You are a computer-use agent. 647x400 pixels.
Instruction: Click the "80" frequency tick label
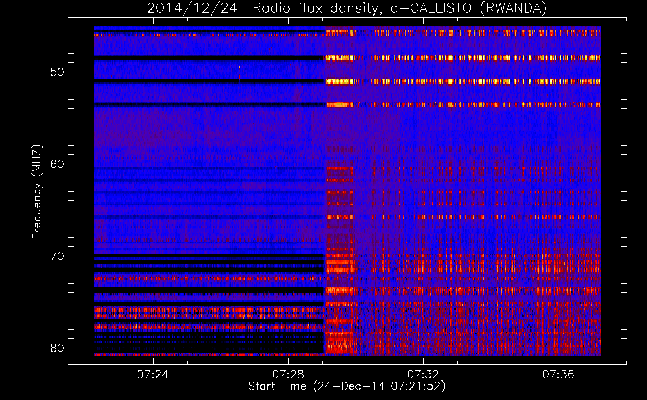coord(57,348)
